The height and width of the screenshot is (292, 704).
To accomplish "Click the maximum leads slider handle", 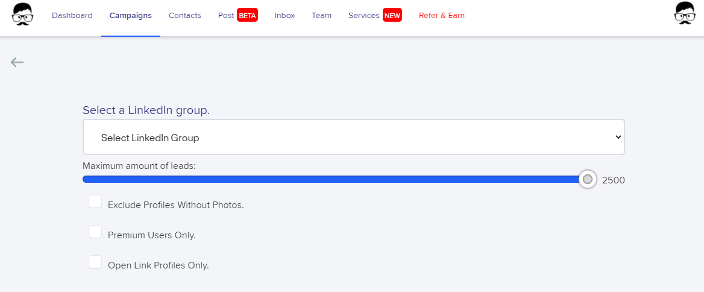I will [587, 180].
